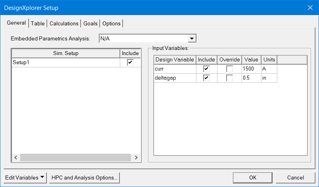This screenshot has height=187, width=319.
Task: Select the Setup1 row
Action: (66, 62)
